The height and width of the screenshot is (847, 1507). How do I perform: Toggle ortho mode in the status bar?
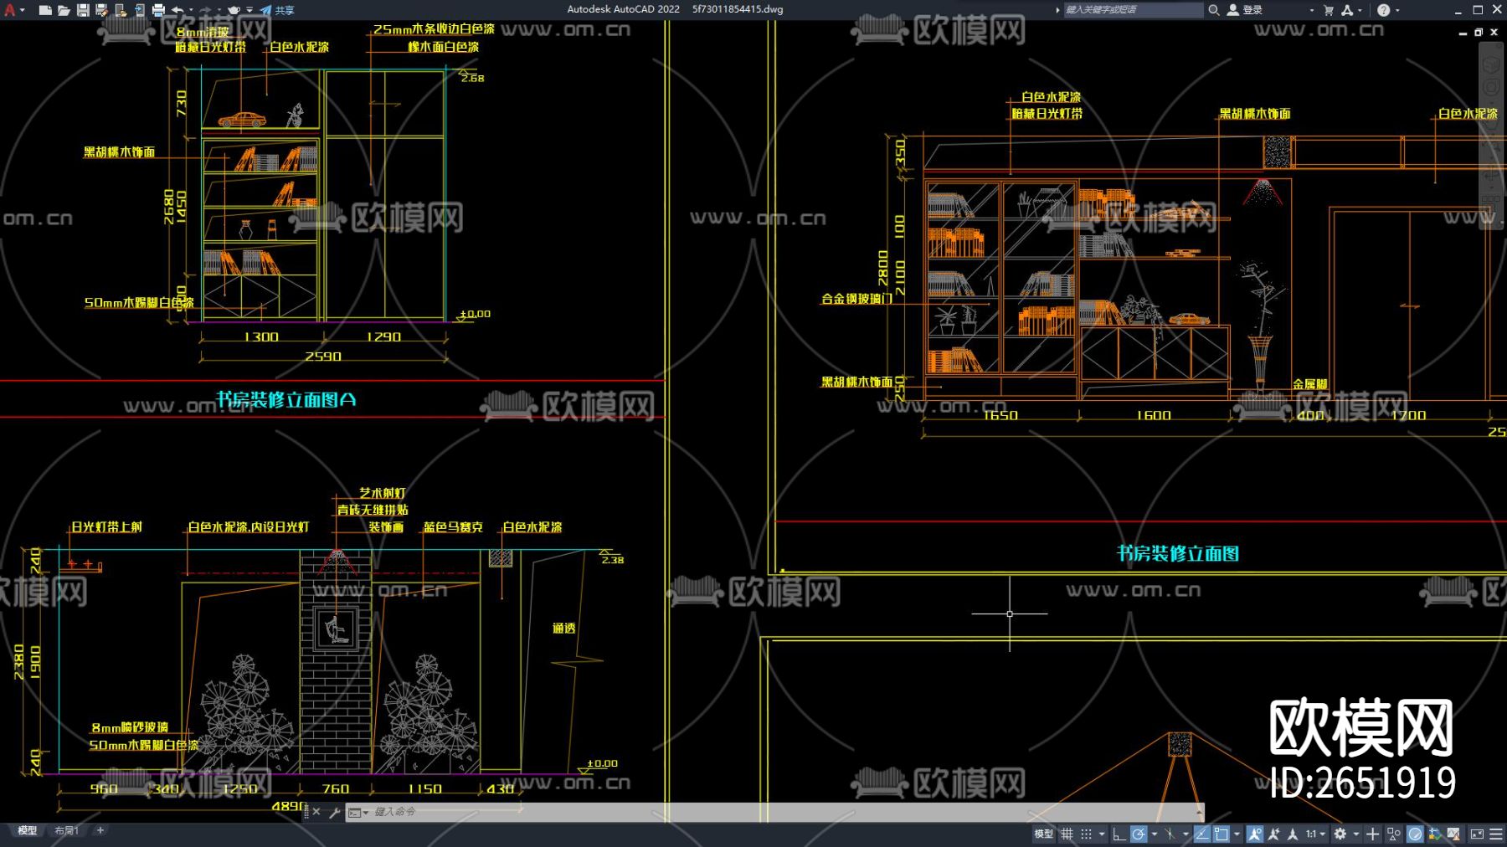[1119, 834]
